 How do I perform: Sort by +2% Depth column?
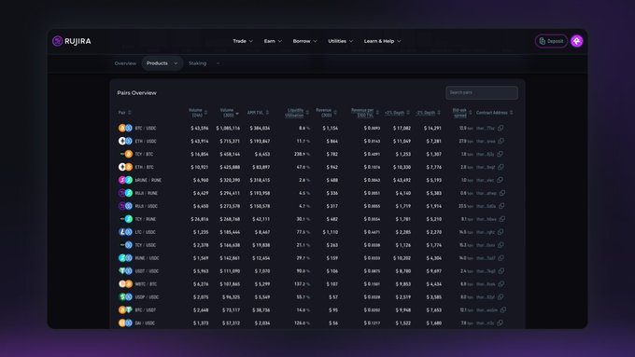coord(397,113)
